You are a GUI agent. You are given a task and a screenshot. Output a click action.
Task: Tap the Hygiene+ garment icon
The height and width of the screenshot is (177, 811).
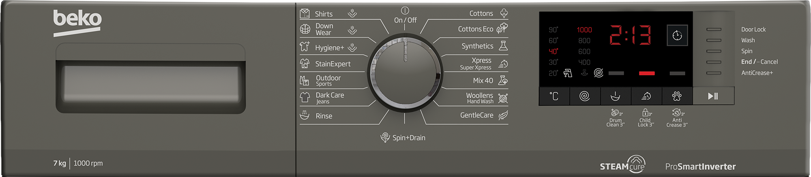[305, 47]
